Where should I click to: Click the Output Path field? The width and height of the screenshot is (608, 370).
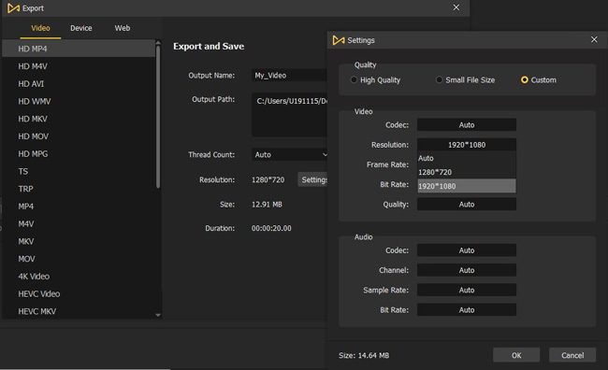290,115
